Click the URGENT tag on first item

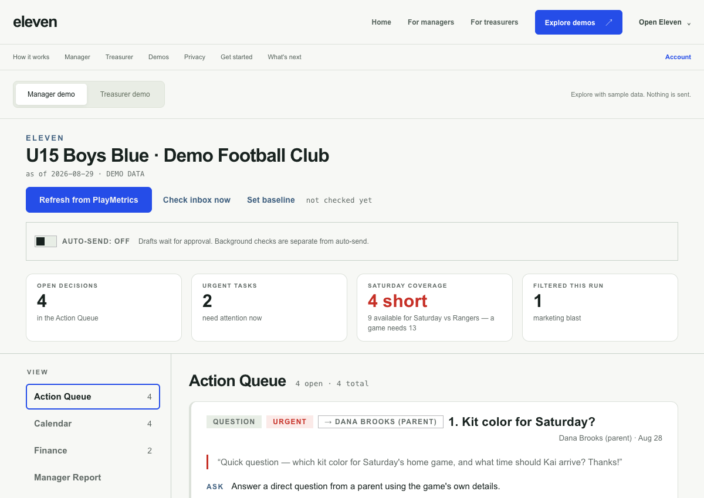click(x=290, y=422)
